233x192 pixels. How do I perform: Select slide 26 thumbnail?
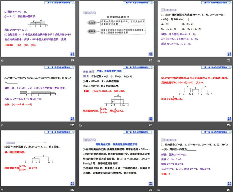tap(116, 158)
